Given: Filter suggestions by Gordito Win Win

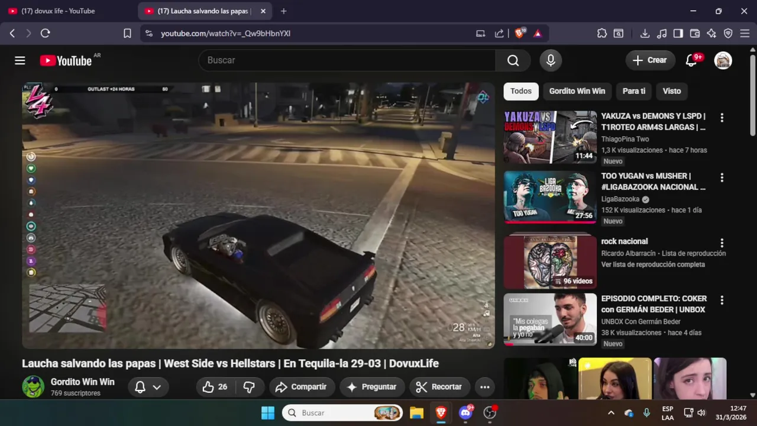Looking at the screenshot, I should pyautogui.click(x=577, y=91).
